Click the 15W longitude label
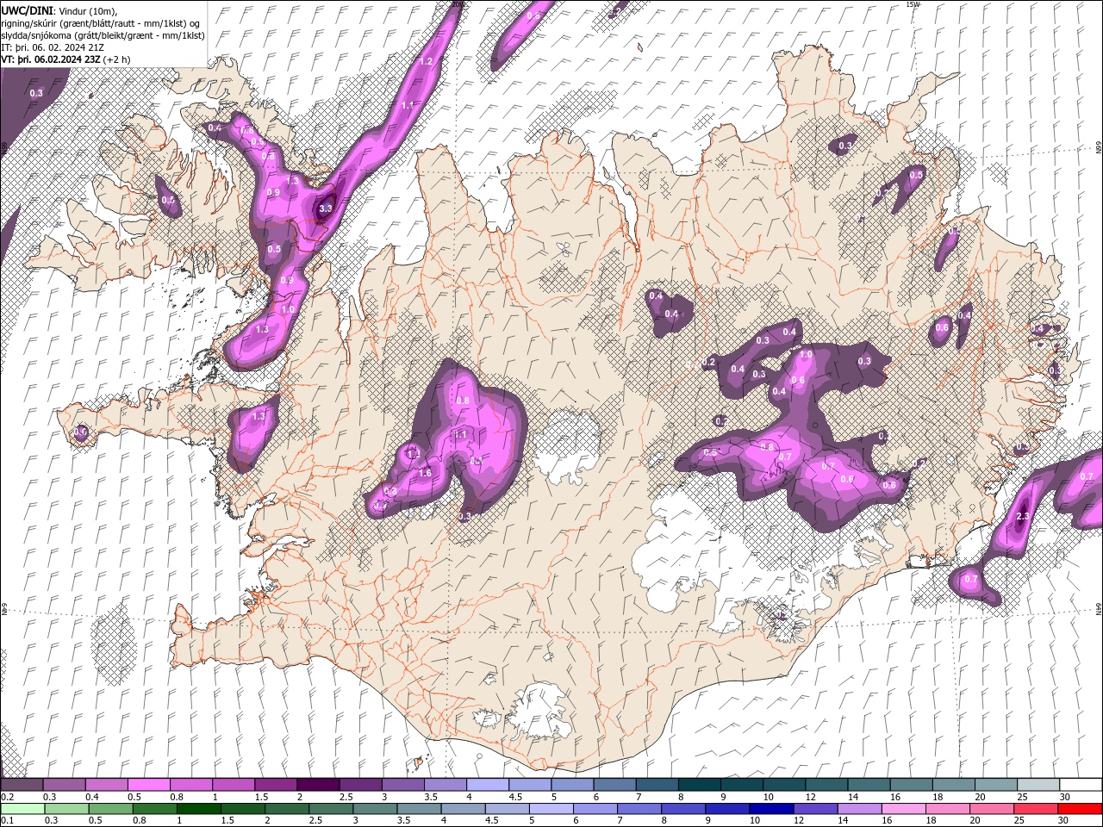 [913, 4]
